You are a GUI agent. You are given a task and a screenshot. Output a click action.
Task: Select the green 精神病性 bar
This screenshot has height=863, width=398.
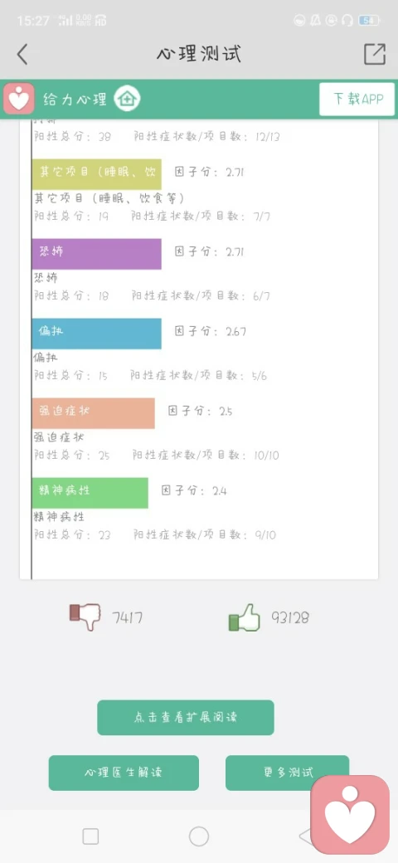[90, 493]
